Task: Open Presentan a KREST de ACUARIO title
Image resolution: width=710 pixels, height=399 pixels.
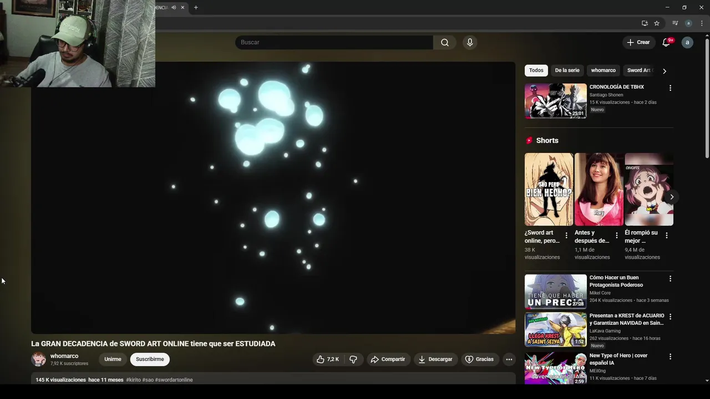Action: coord(626,320)
